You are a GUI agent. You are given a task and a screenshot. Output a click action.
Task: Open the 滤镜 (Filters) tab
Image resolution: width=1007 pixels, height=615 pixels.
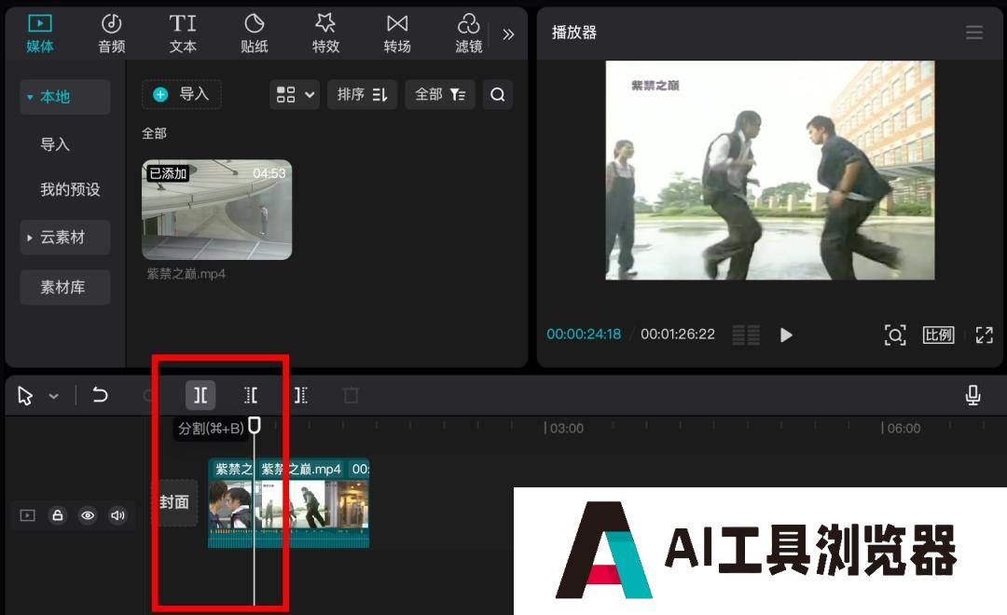[469, 34]
